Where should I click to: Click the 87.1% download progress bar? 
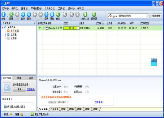pyautogui.click(x=71, y=28)
